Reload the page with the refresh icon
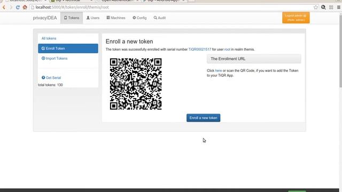The height and width of the screenshot is (192, 342). [18, 7]
